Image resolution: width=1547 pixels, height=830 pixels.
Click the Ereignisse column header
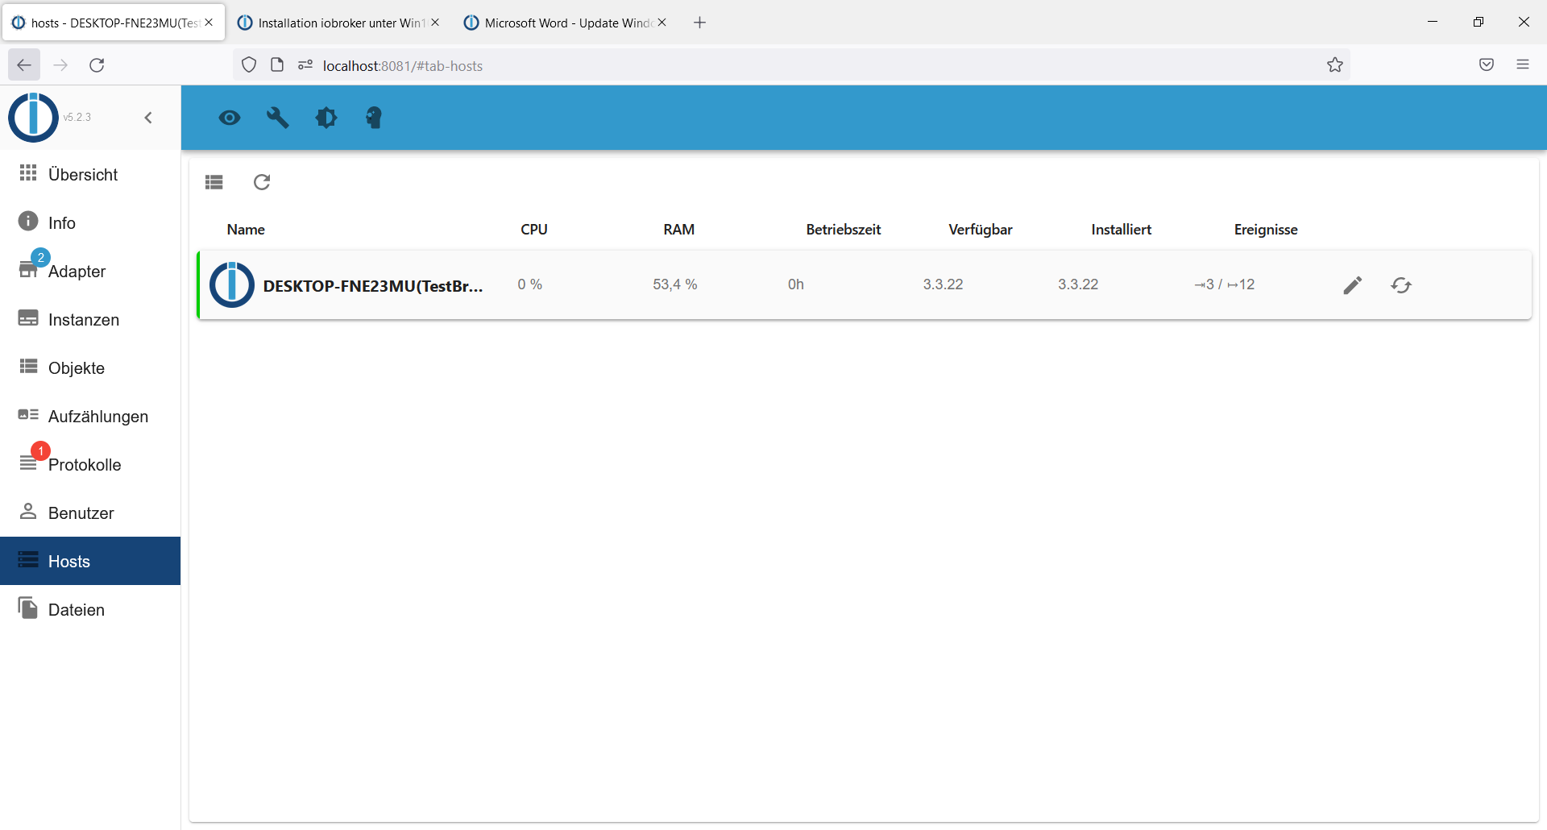pos(1266,230)
